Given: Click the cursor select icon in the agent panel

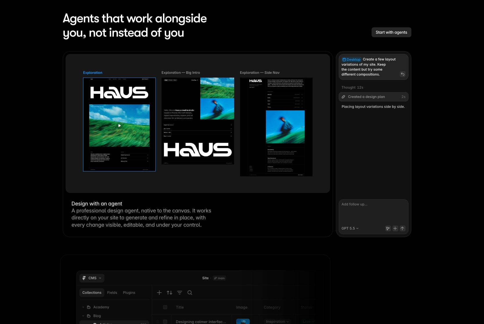Looking at the screenshot, I should tap(388, 228).
